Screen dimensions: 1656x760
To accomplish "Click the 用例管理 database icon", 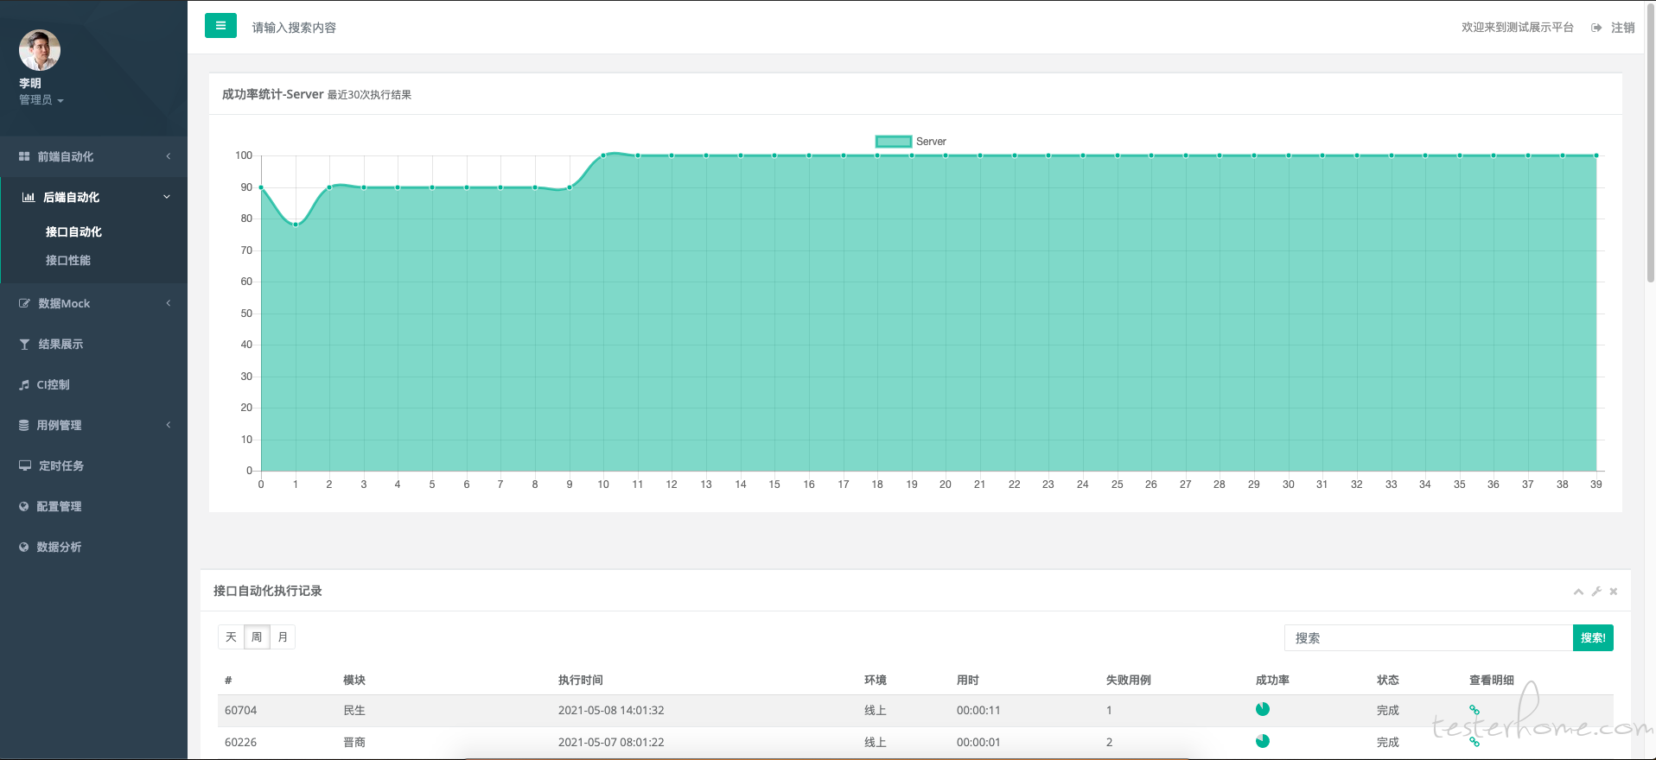I will pos(24,425).
